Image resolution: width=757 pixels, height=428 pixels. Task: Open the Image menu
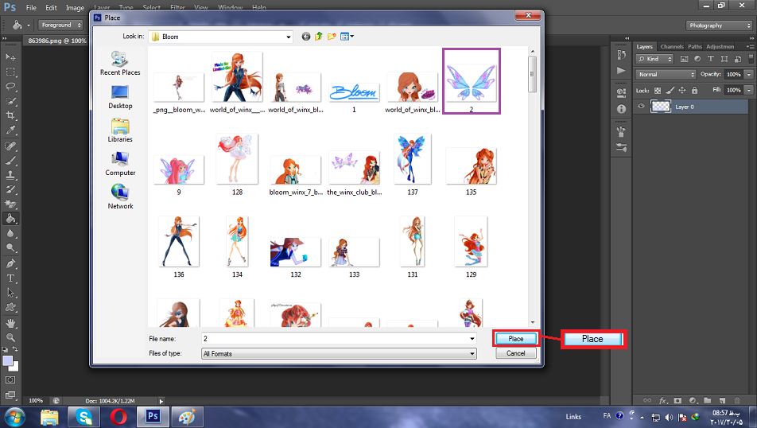pyautogui.click(x=75, y=8)
